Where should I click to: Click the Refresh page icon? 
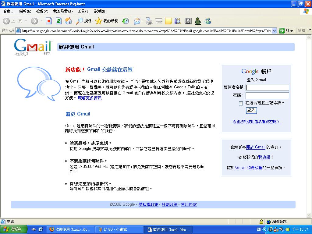coord(59,21)
